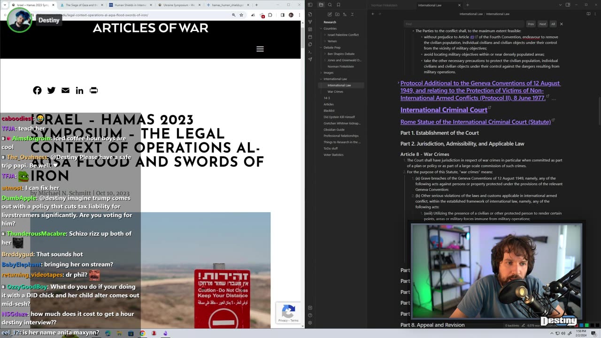This screenshot has width=601, height=338.
Task: Collapse all folders in Obsidian explorer
Action: click(352, 15)
